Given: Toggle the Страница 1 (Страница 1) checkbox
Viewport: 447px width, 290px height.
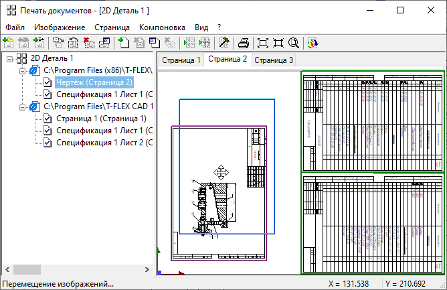Looking at the screenshot, I should (x=48, y=119).
